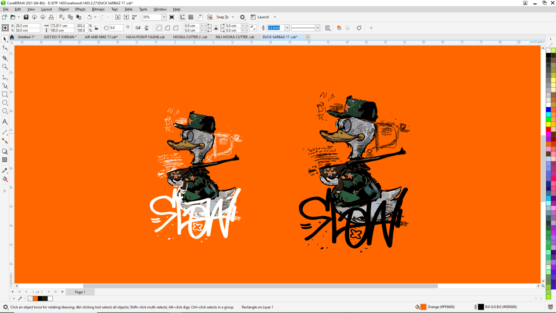Click the Save icon

coord(26,17)
